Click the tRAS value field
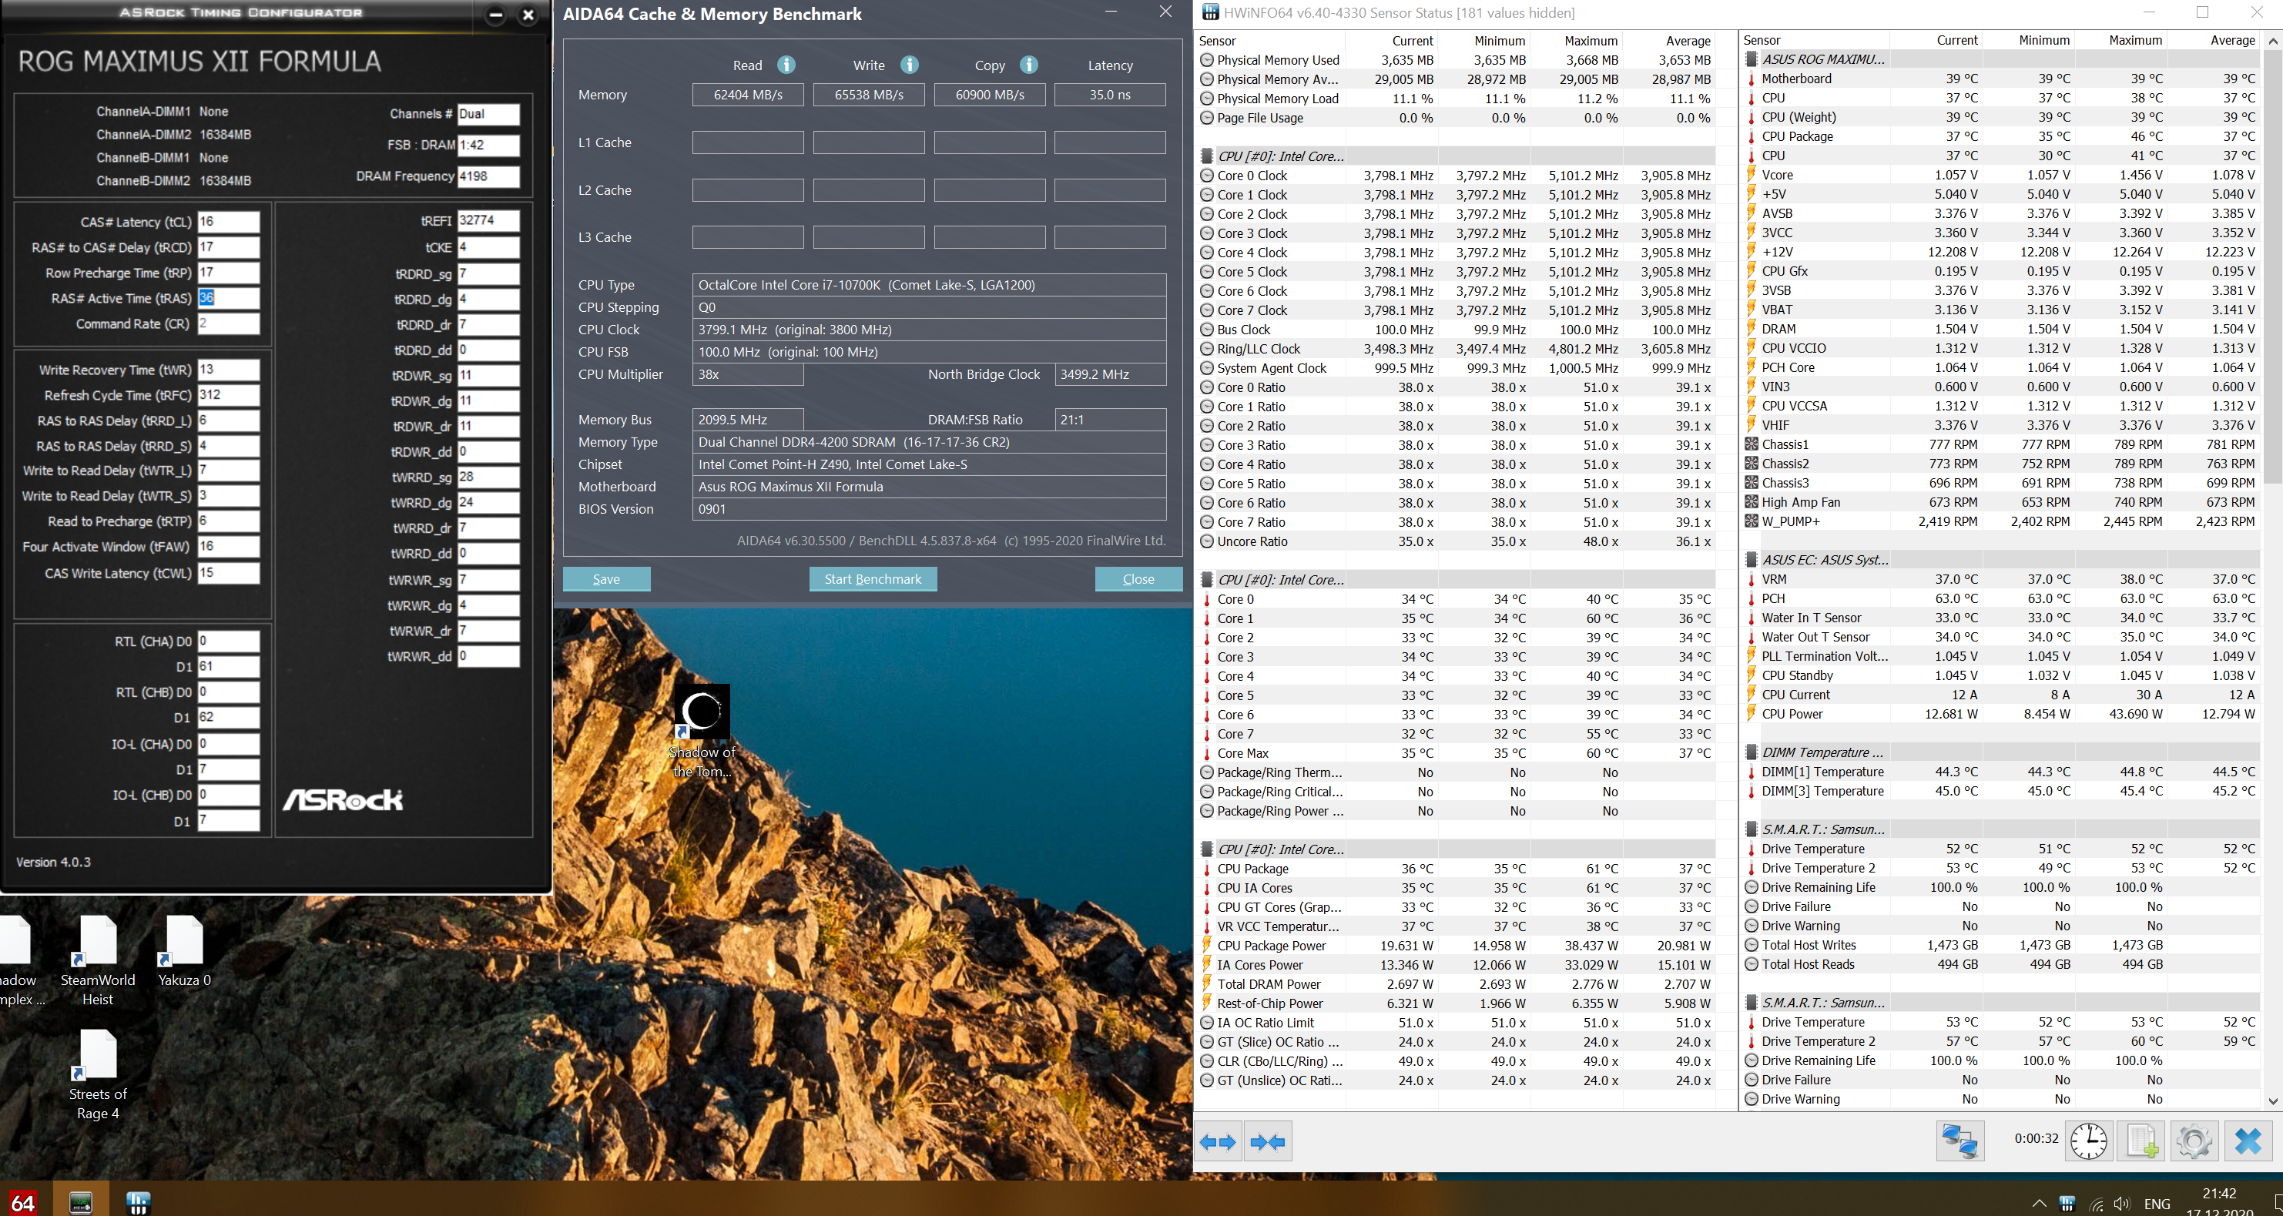This screenshot has height=1216, width=2283. [228, 298]
